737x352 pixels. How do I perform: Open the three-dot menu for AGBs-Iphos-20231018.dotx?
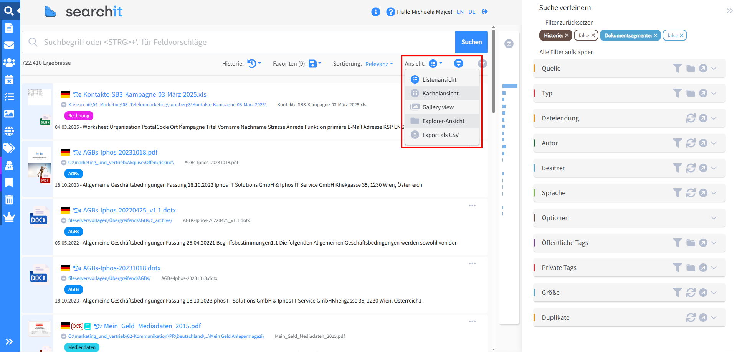(472, 264)
